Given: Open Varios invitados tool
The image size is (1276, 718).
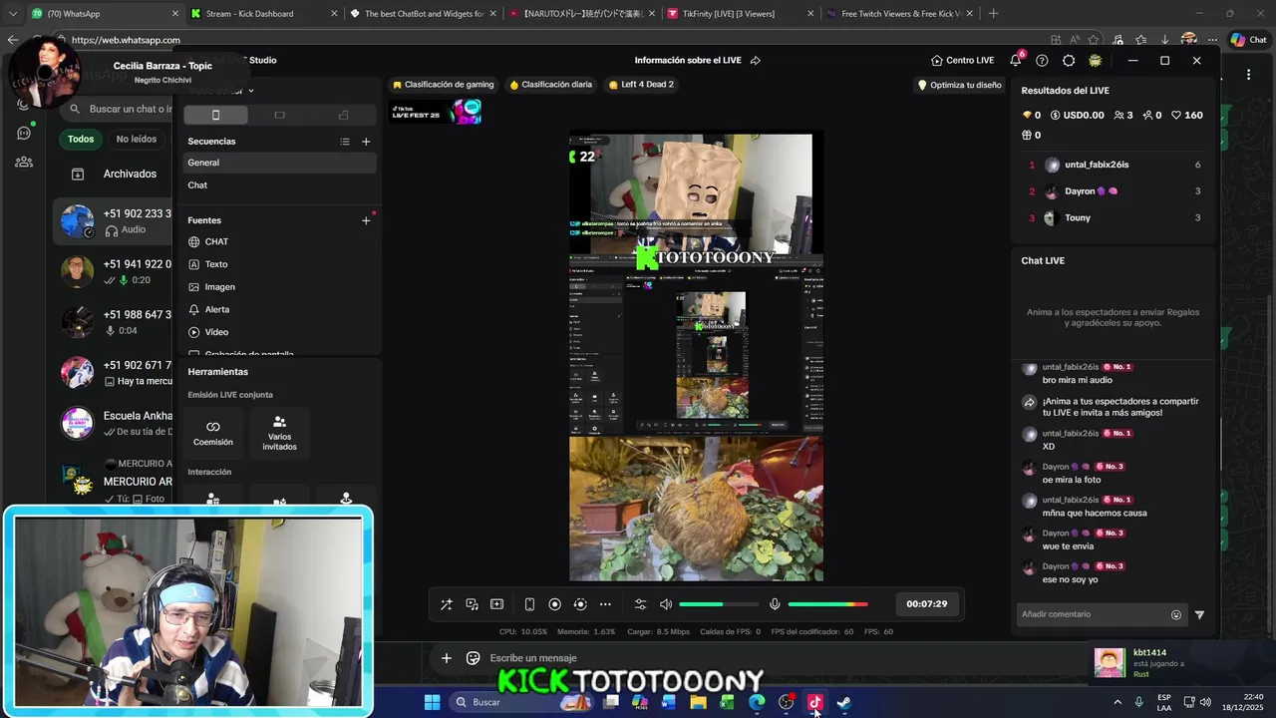Looking at the screenshot, I should click(x=279, y=433).
